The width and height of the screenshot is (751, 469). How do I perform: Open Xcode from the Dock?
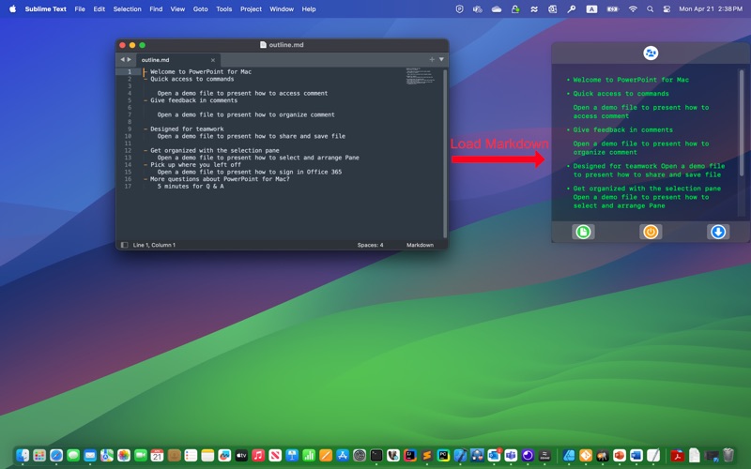460,455
